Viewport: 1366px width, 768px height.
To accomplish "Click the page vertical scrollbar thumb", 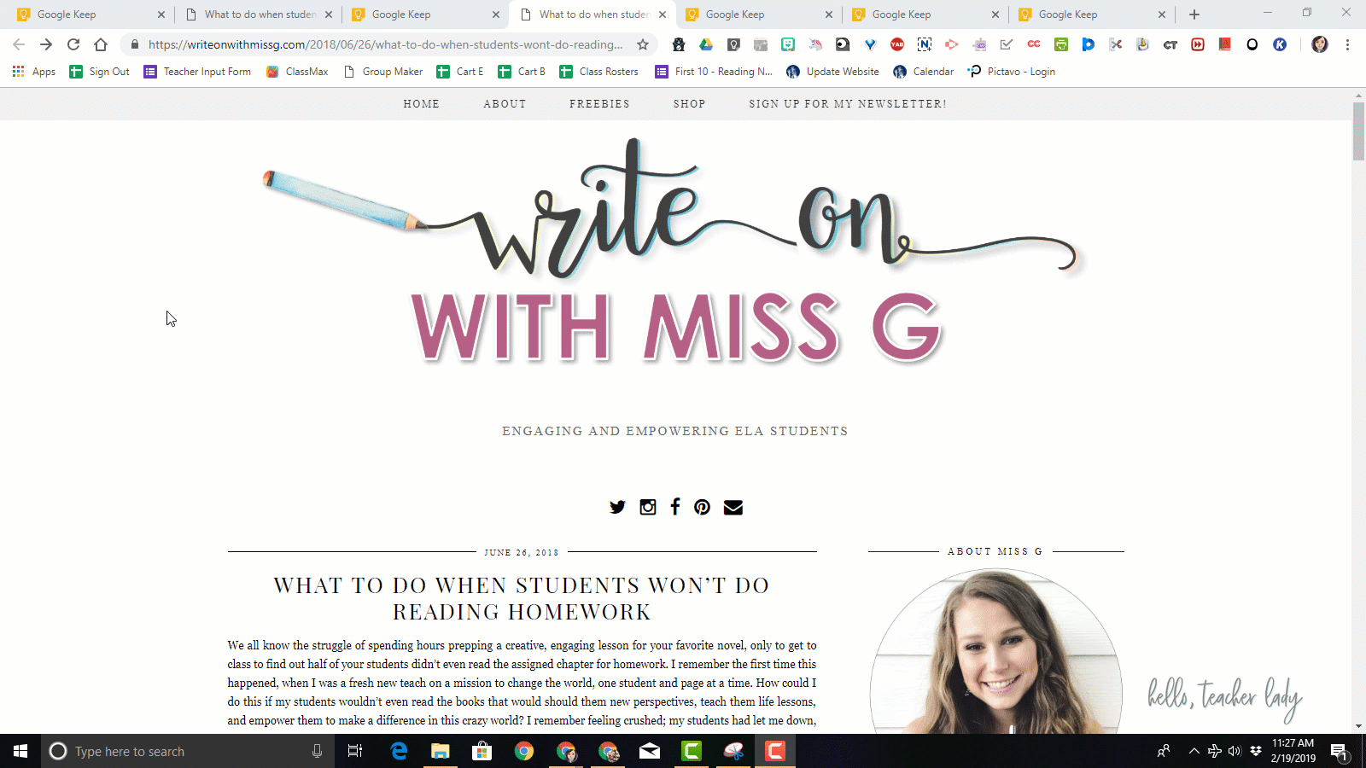I will coord(1358,131).
